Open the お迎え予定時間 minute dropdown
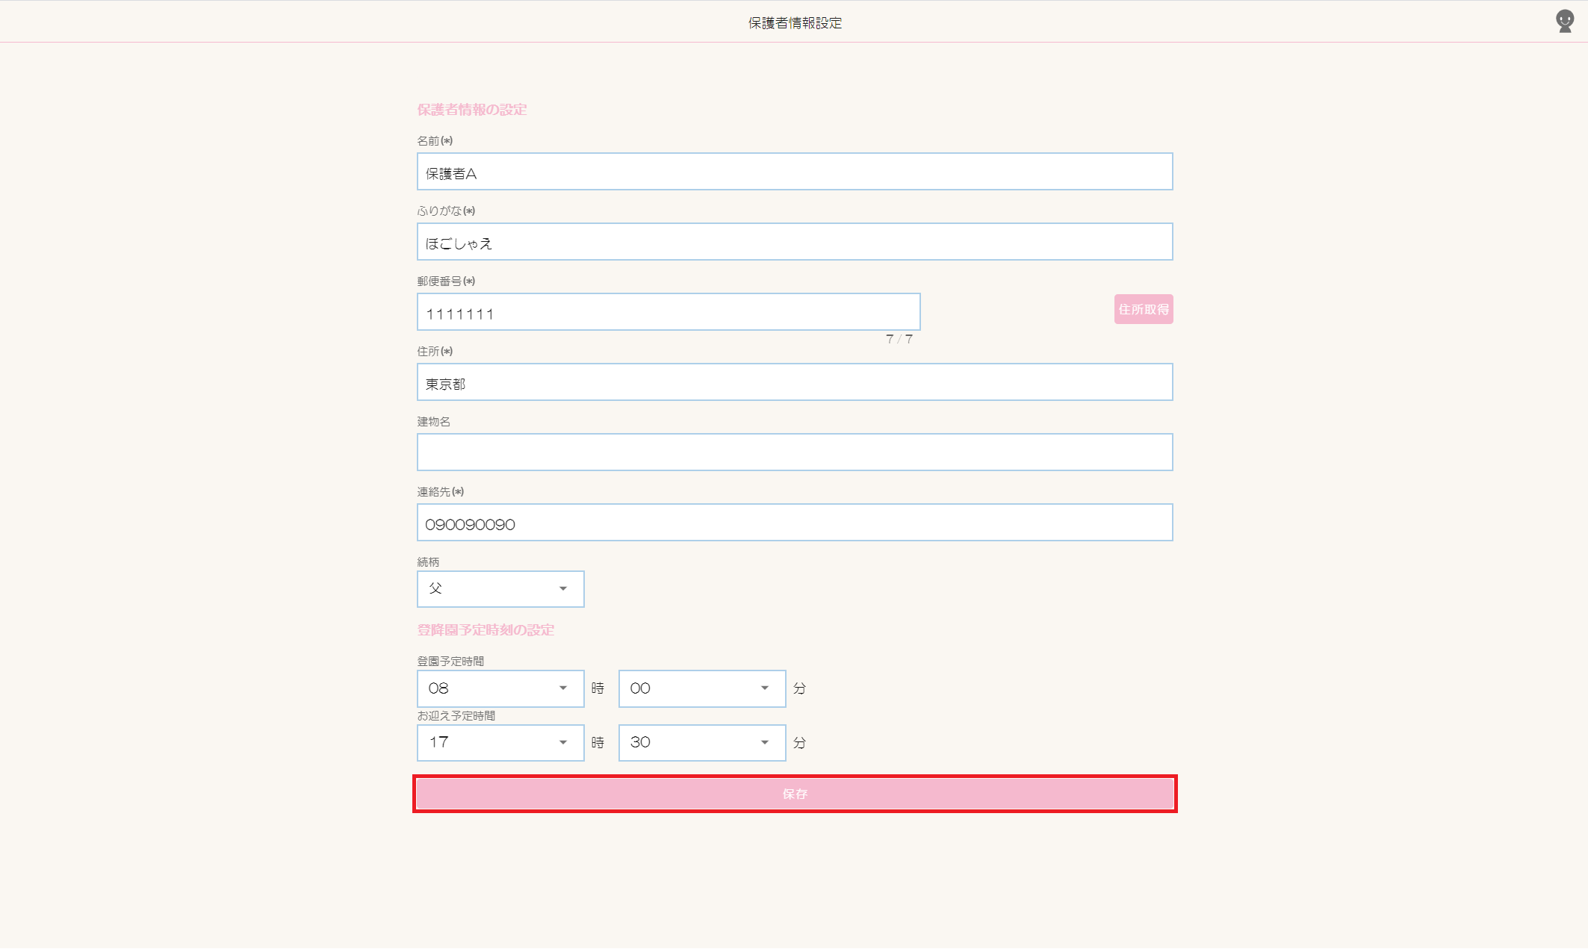 pos(702,743)
